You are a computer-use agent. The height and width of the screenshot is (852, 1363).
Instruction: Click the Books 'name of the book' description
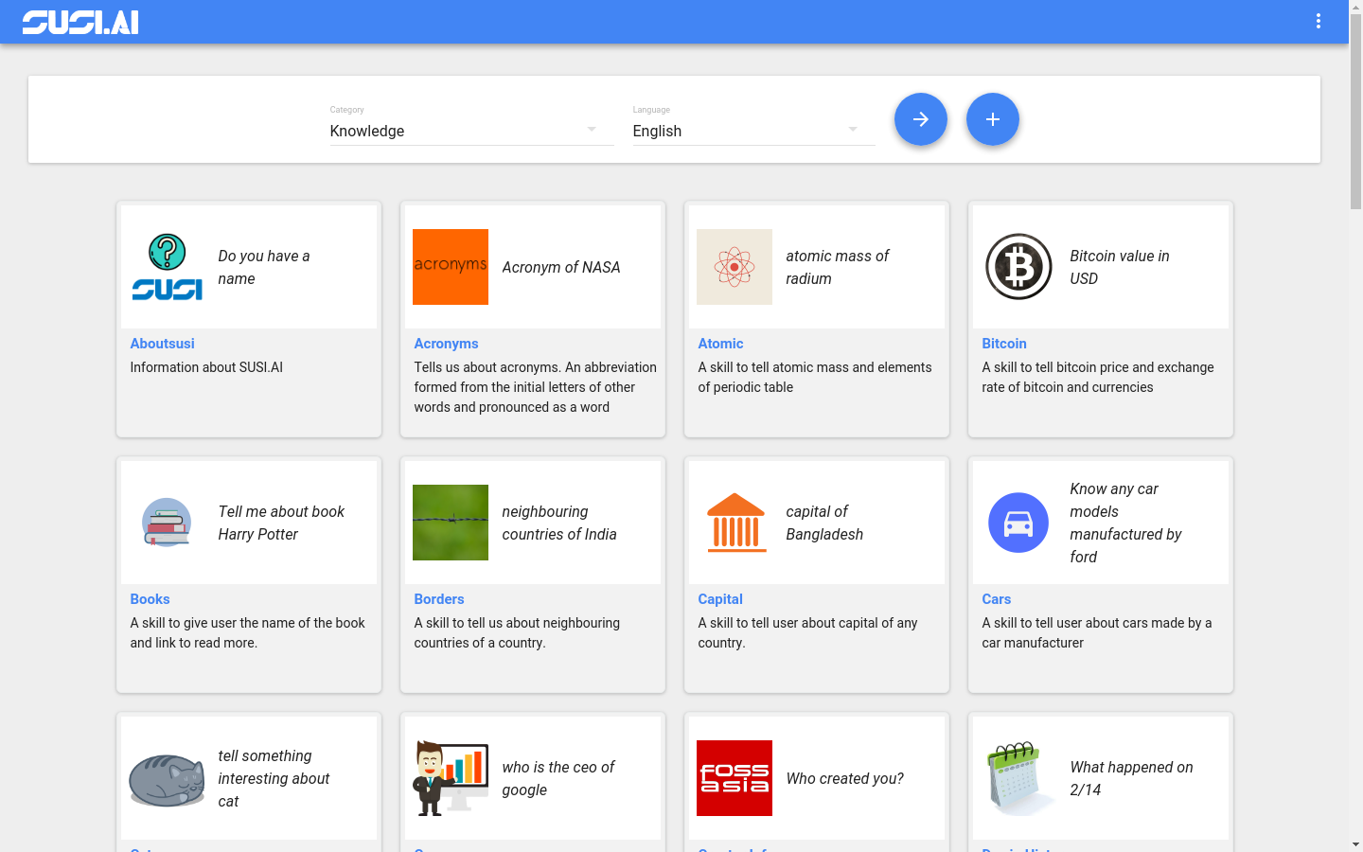point(247,632)
